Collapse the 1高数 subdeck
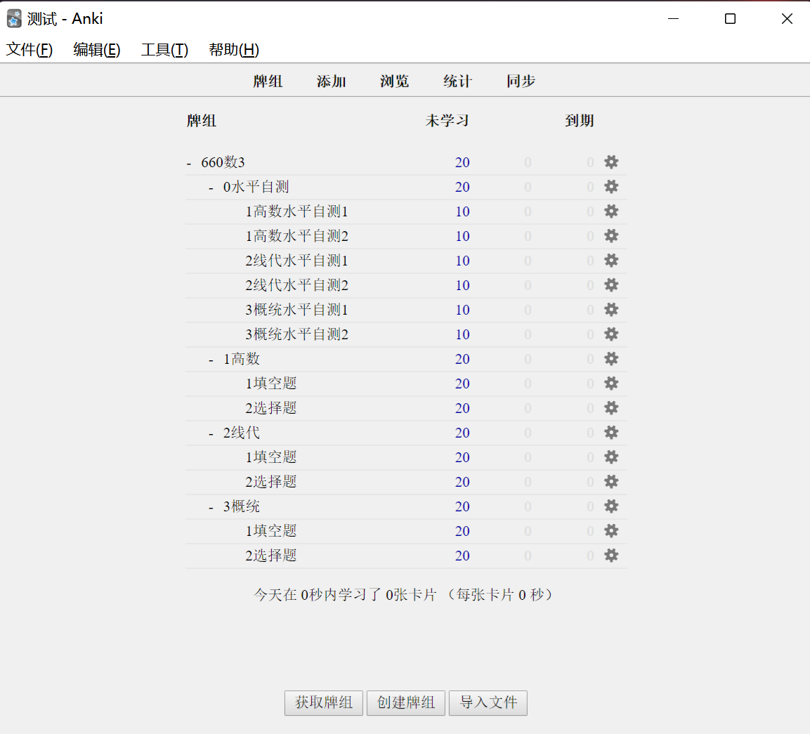 click(x=211, y=360)
